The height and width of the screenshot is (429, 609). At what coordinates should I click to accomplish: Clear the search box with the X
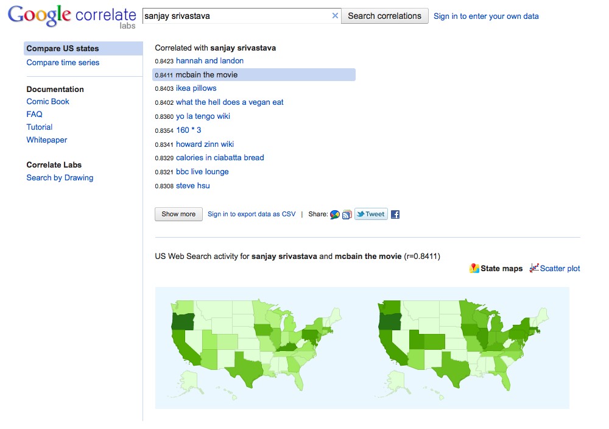(335, 16)
